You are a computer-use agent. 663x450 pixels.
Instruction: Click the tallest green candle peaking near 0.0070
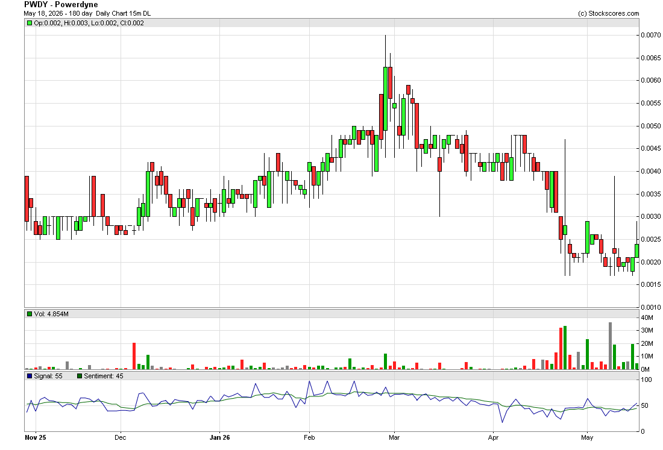pyautogui.click(x=385, y=98)
